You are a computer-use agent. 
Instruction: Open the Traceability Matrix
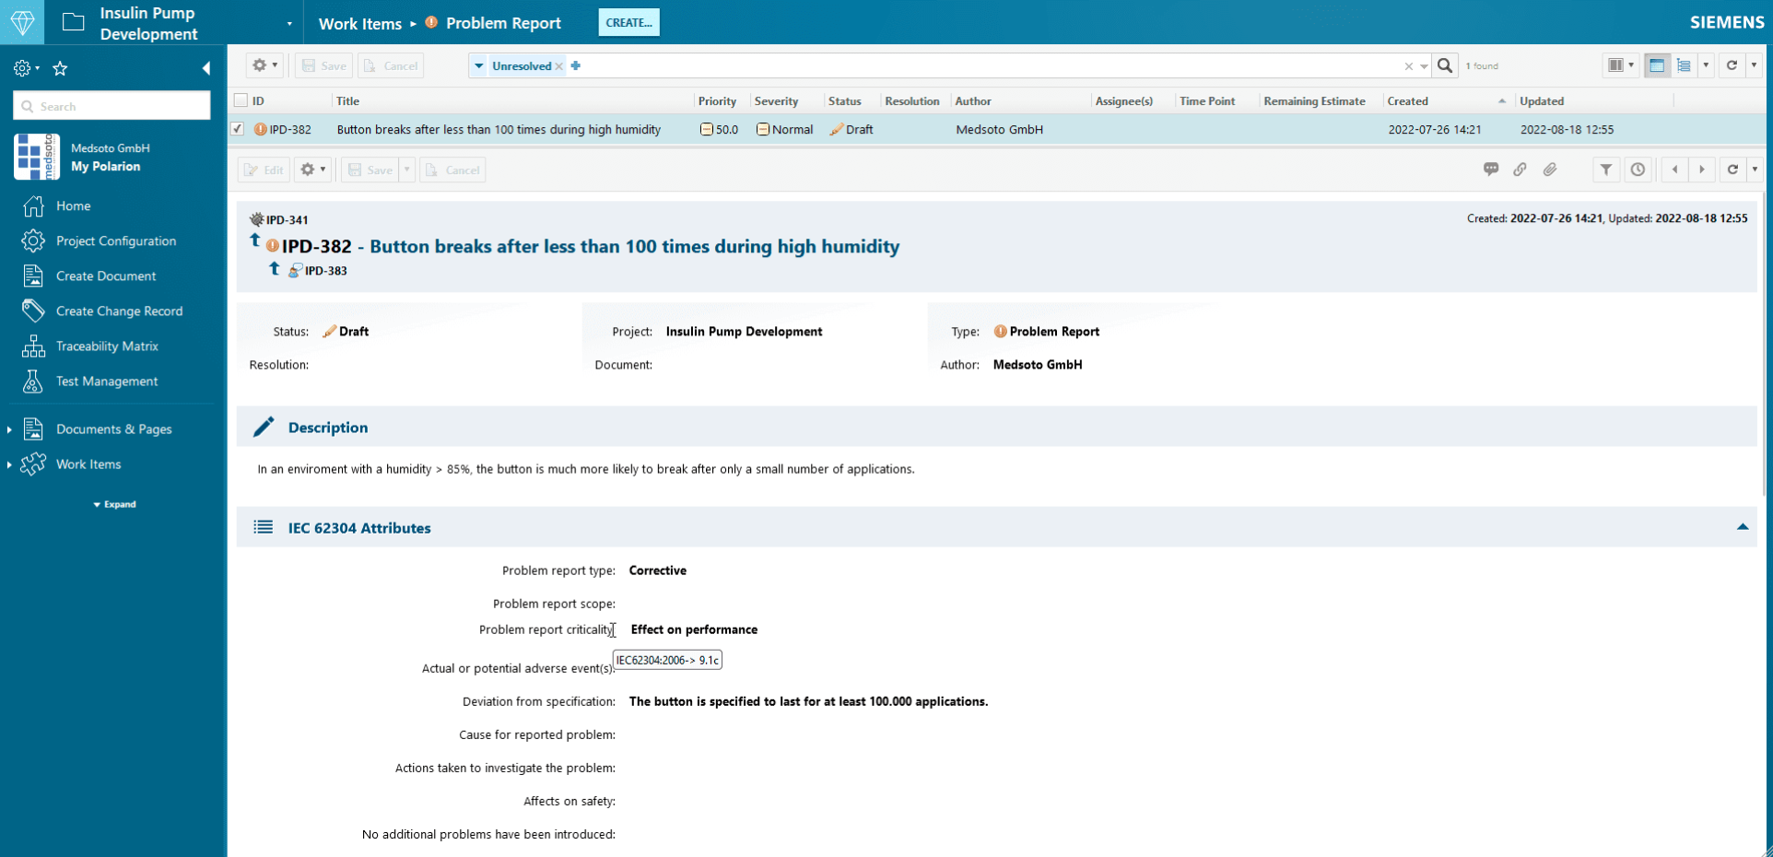(x=107, y=346)
